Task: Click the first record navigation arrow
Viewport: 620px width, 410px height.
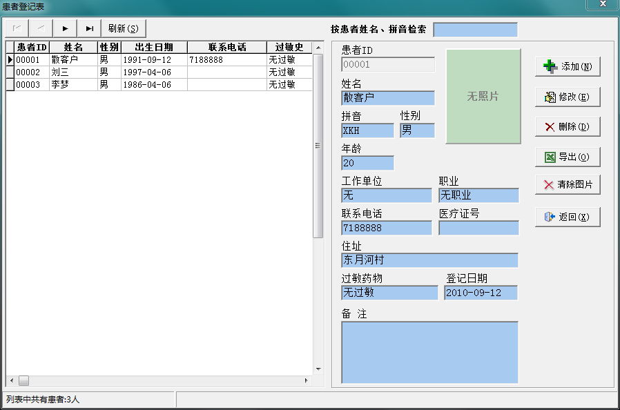Action: pyautogui.click(x=17, y=28)
